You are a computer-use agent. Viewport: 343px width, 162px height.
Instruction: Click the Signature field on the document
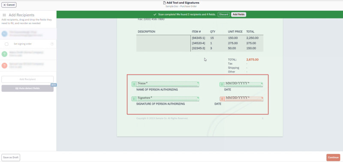pos(168,99)
